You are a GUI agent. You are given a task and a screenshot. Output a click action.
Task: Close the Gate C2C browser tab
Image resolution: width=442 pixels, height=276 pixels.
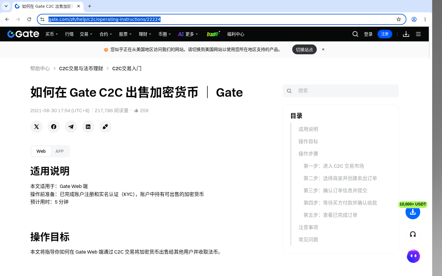[x=79, y=6]
